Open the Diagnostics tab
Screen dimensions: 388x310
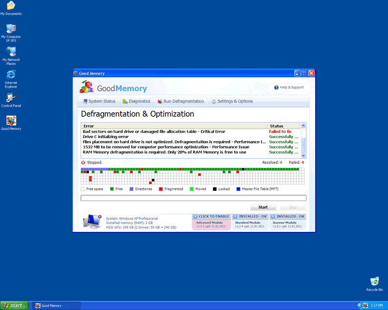click(136, 102)
